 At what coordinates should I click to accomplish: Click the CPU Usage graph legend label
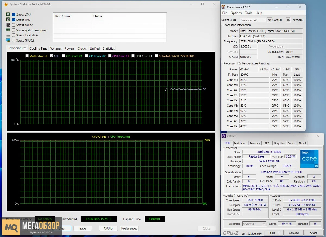pos(99,137)
